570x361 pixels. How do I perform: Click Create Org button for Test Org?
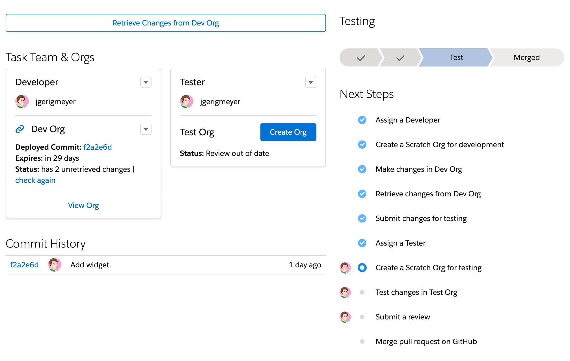pyautogui.click(x=288, y=132)
